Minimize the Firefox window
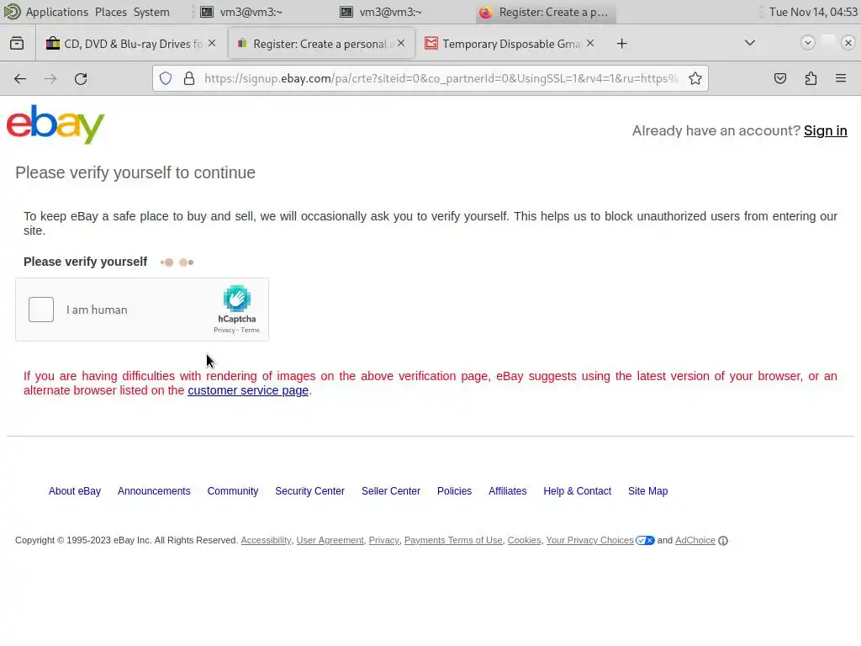Viewport: 861px width, 646px height. [808, 42]
